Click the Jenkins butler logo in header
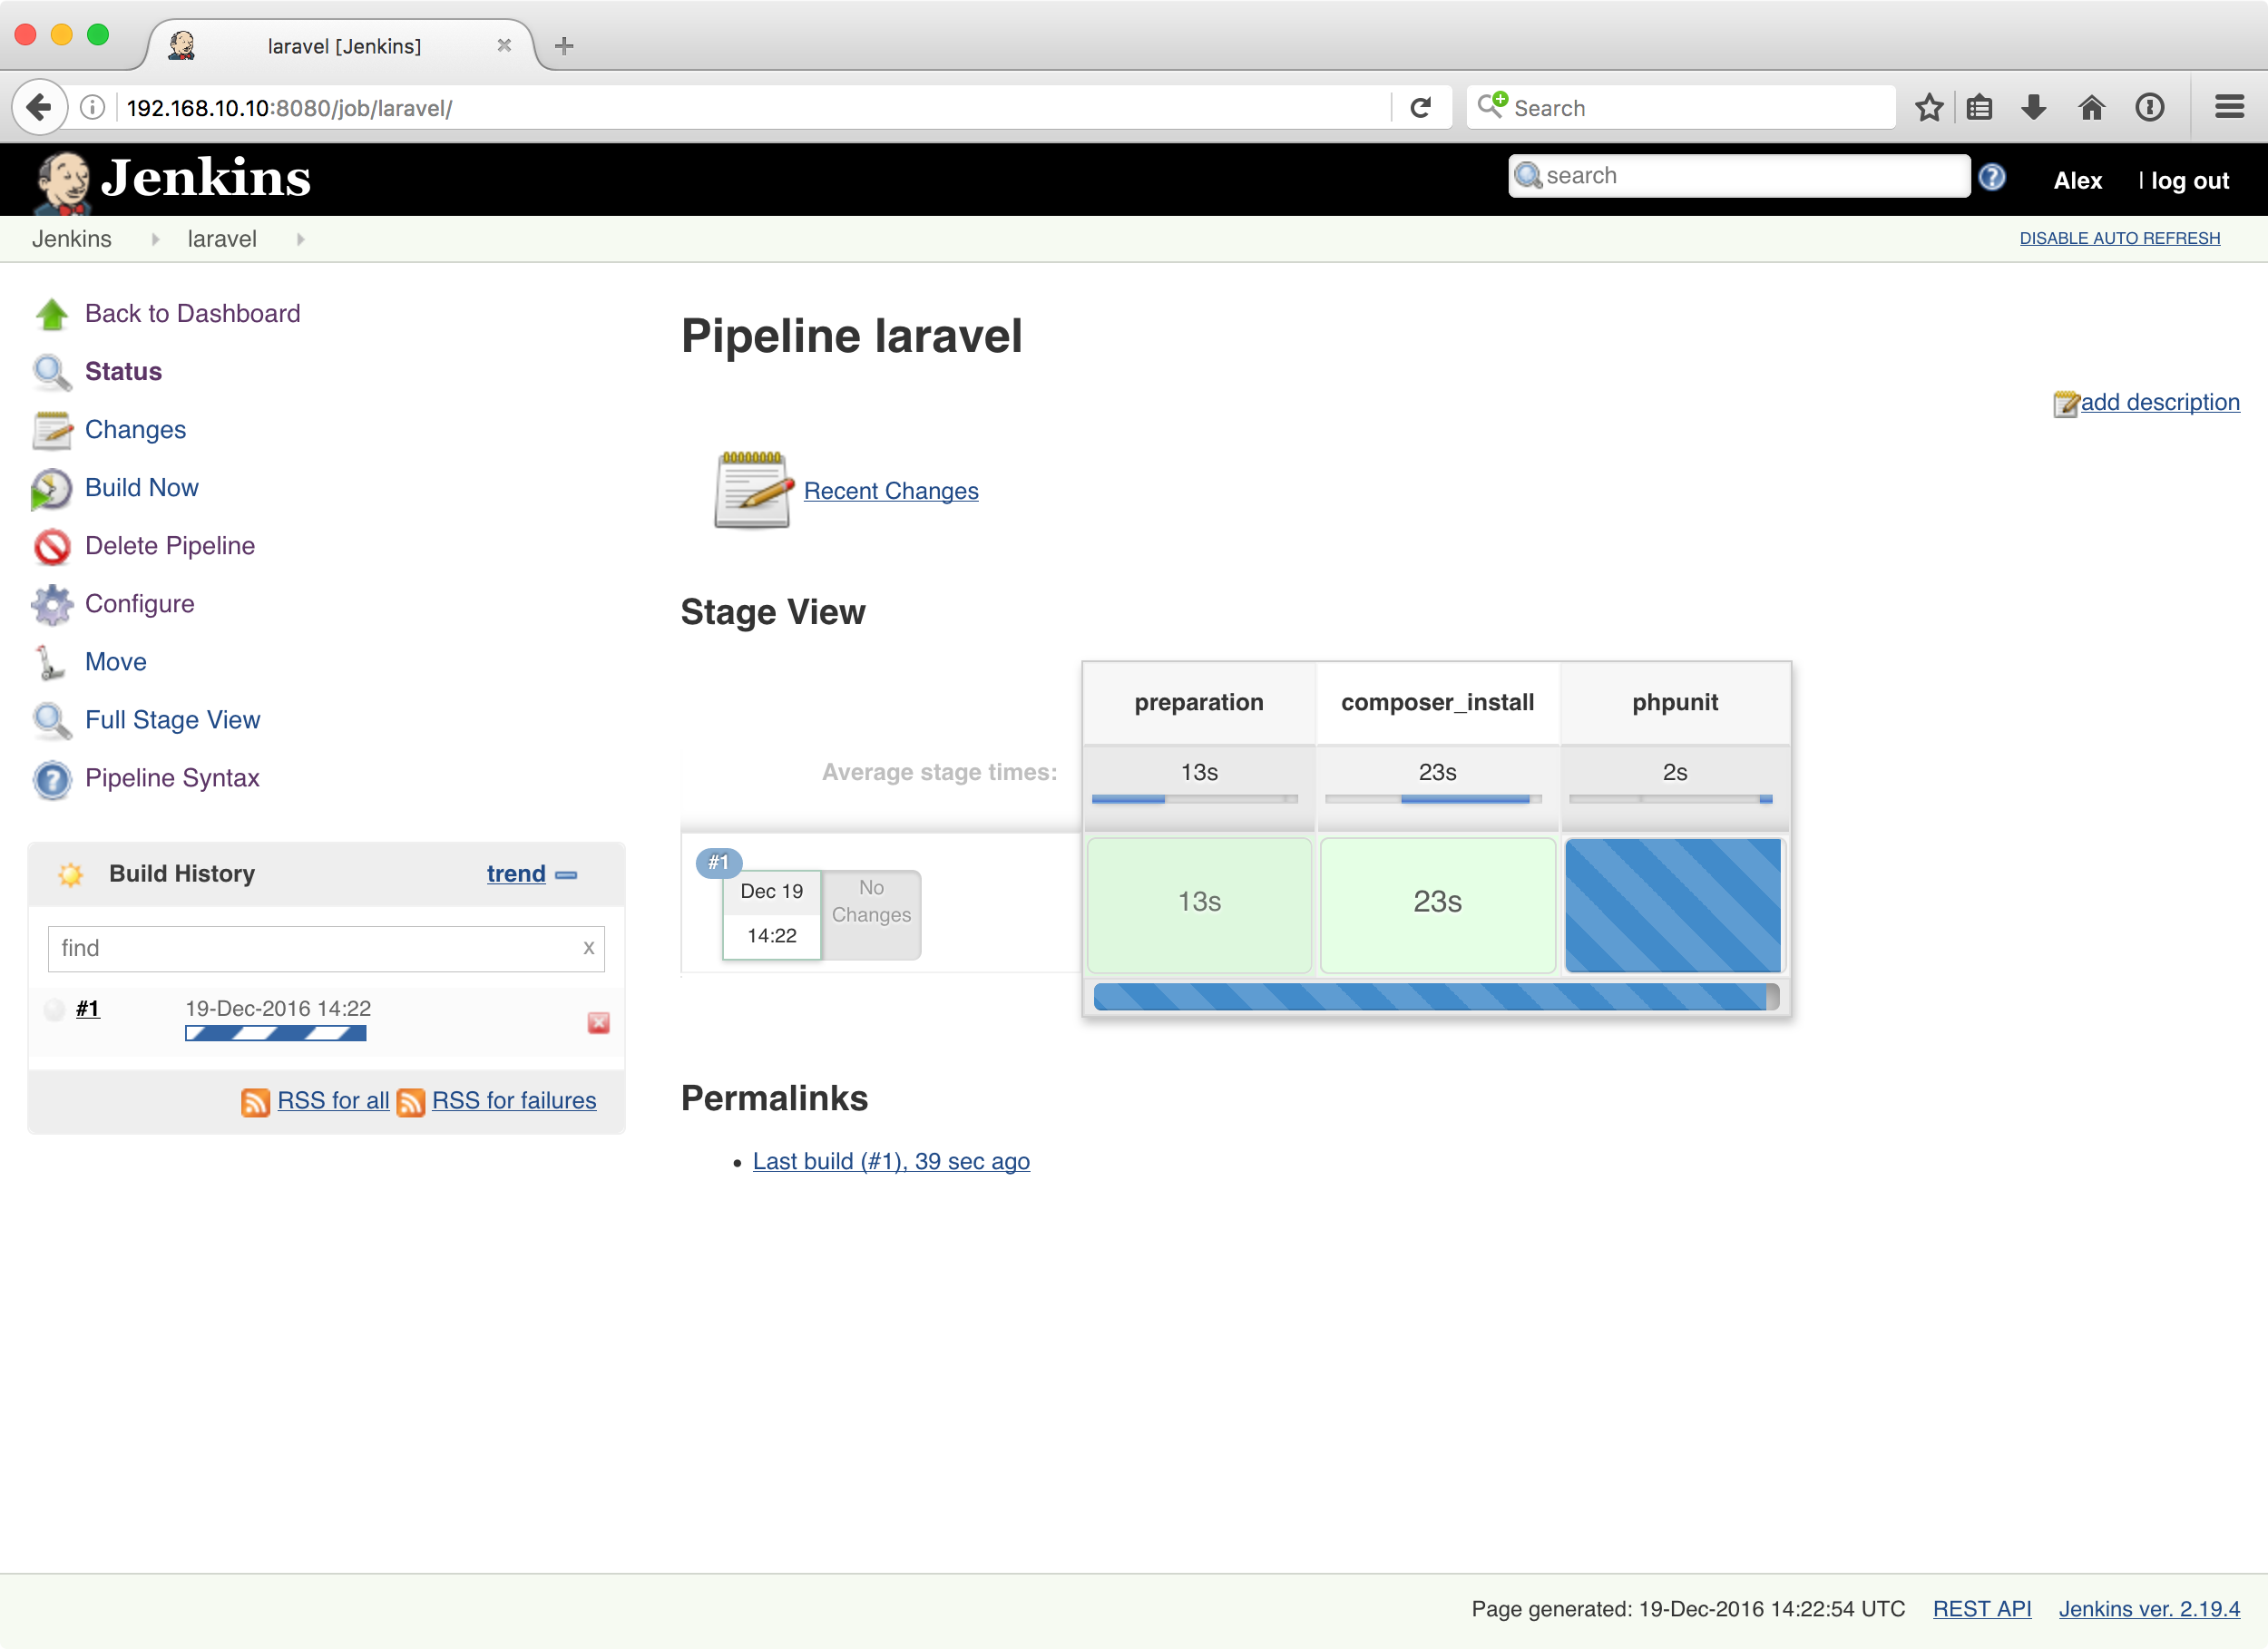This screenshot has width=2268, height=1649. click(x=63, y=182)
